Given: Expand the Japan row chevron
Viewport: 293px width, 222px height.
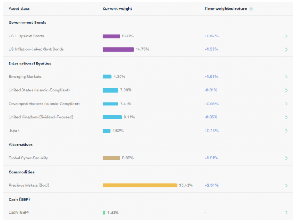Looking at the screenshot, I should 287,131.
